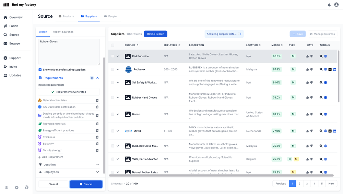Click the globe icon at sidebar bottom
Image resolution: width=343 pixels, height=194 pixels.
pos(26,187)
